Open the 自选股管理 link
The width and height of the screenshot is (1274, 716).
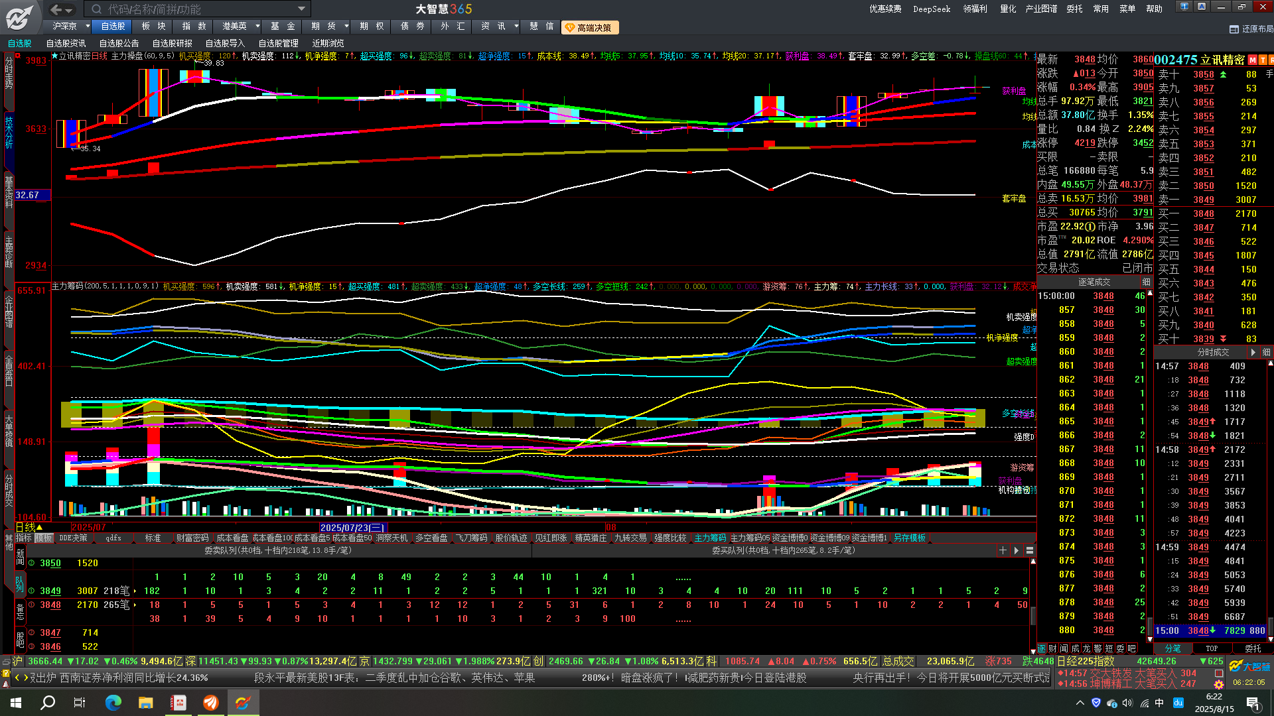click(x=278, y=44)
